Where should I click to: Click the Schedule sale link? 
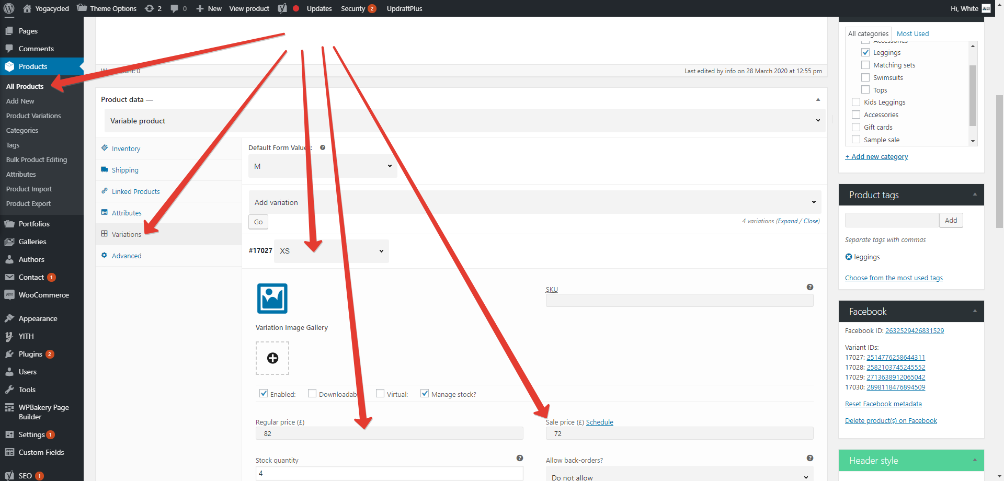point(599,422)
